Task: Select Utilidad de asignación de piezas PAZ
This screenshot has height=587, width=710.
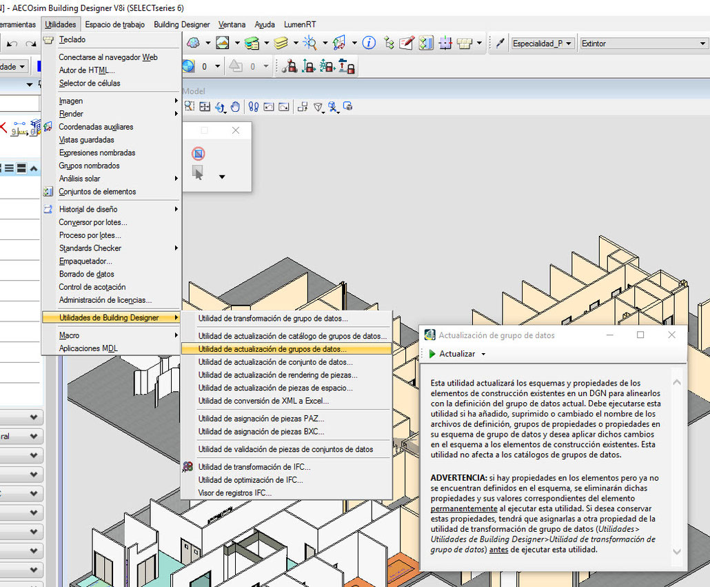Action: 286,419
